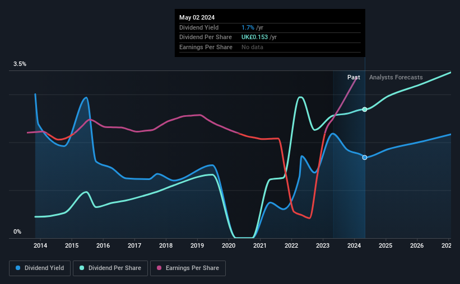Click the teal data point marker at May 2024
This screenshot has height=284, width=460.
tap(365, 110)
